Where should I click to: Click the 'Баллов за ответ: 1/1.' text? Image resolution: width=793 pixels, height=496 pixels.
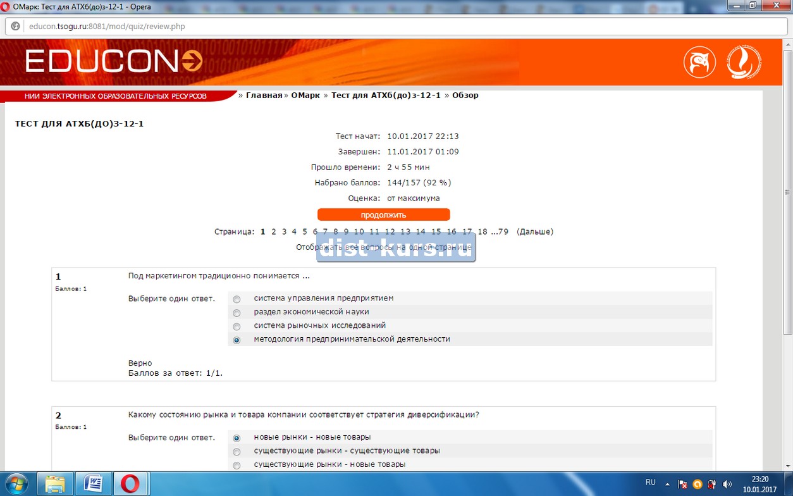click(x=176, y=373)
